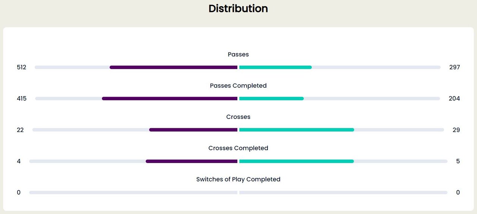
Task: Click the 29 crosses value
Action: (x=456, y=130)
